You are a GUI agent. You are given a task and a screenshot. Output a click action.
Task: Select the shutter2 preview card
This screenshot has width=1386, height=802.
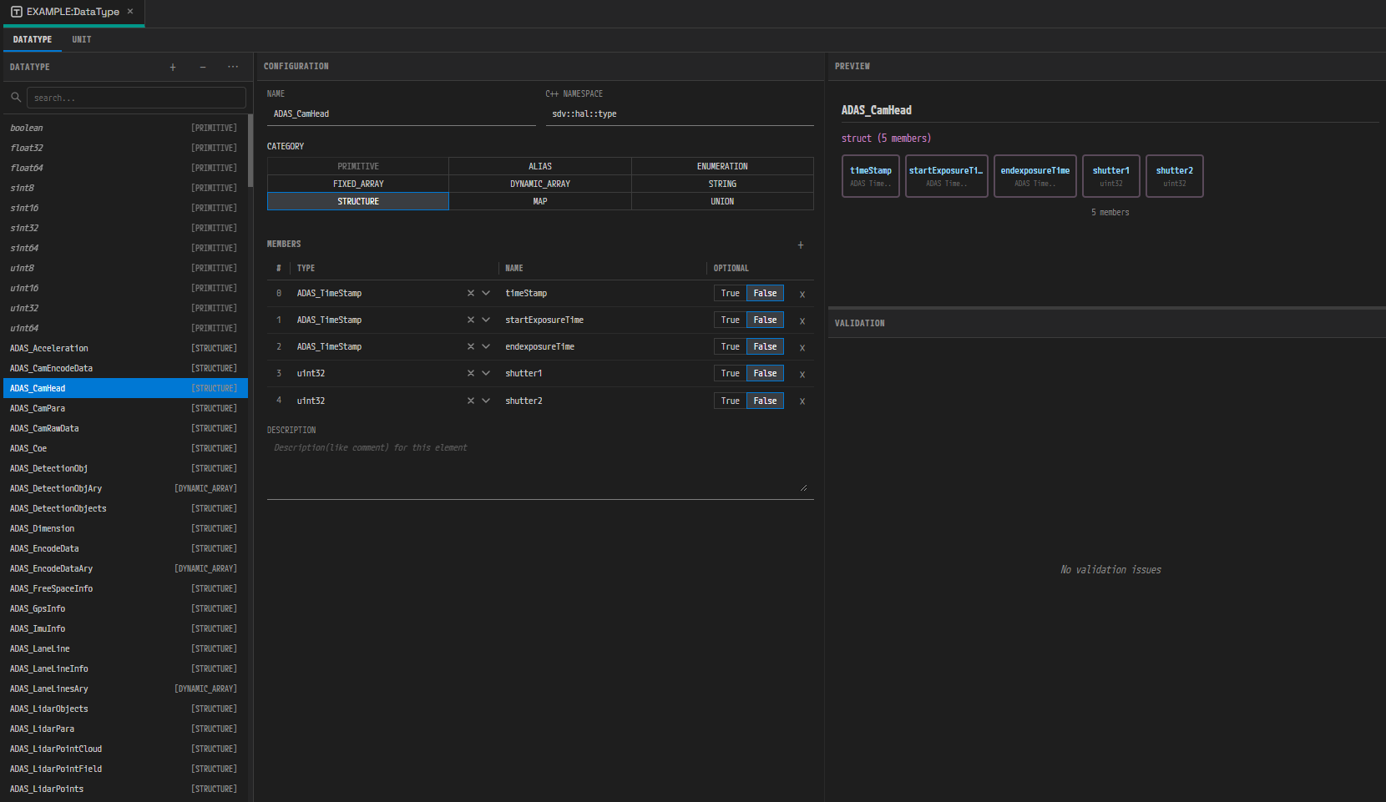1175,176
